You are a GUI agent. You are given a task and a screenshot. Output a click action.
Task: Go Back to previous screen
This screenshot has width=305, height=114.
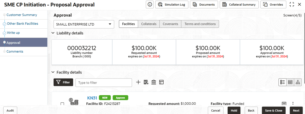click(x=251, y=110)
